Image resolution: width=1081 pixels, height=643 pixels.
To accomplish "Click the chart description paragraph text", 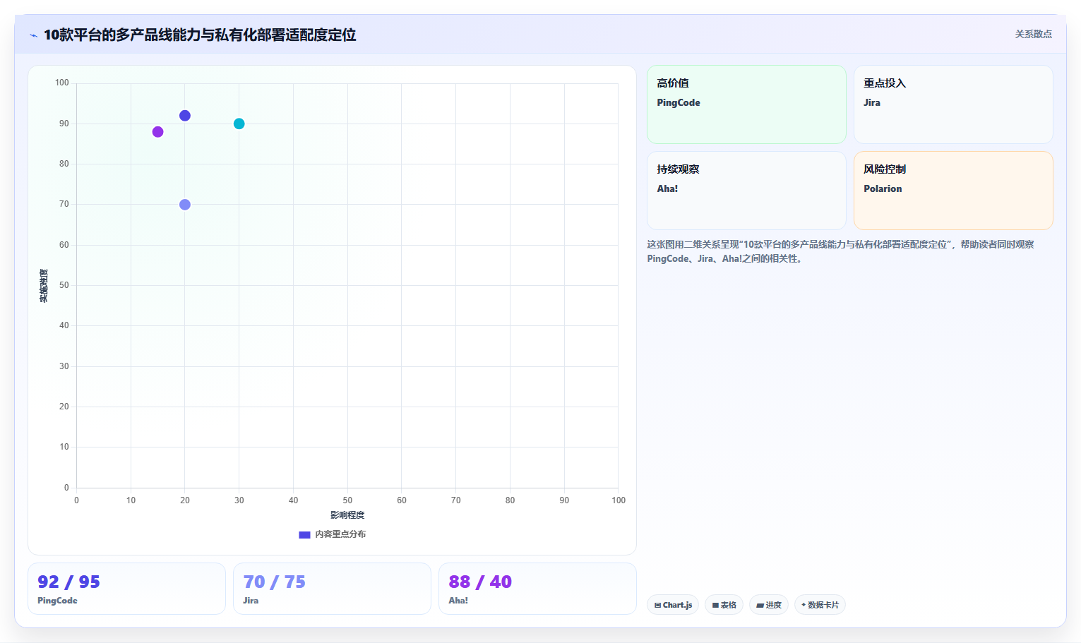I will tap(840, 251).
